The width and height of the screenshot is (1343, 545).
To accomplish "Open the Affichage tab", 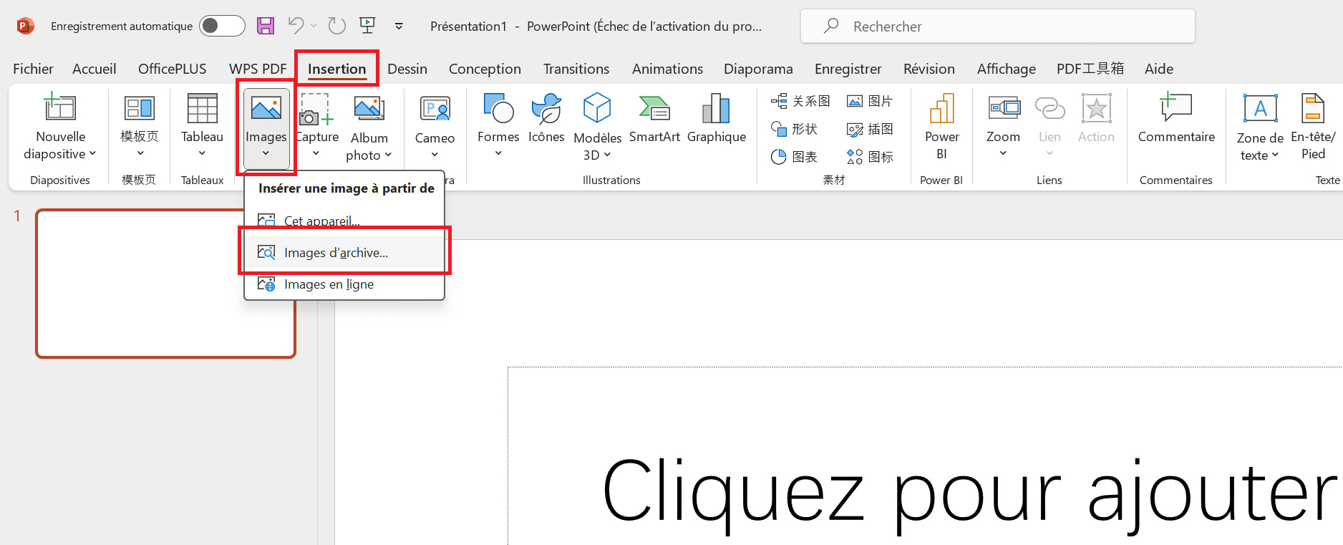I will [1006, 69].
